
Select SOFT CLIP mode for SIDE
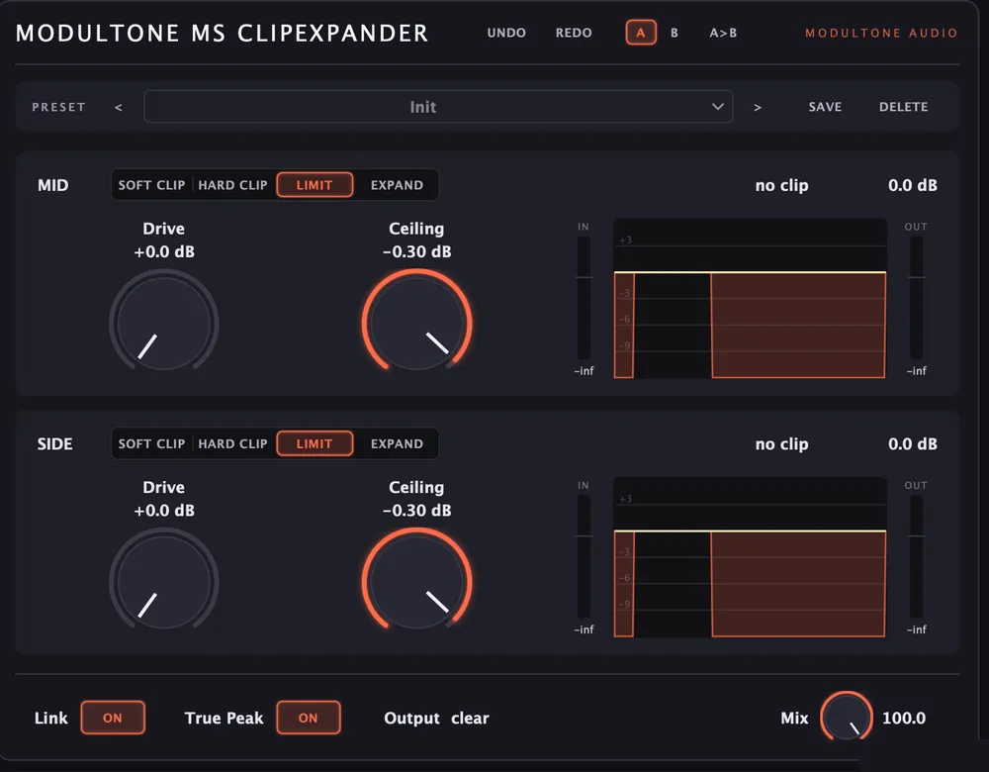(151, 443)
